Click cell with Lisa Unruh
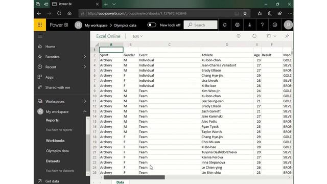The height and width of the screenshot is (184, 327). [x=227, y=81]
